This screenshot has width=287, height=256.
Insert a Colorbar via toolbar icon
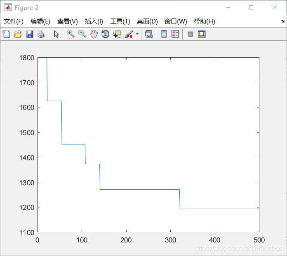(164, 34)
